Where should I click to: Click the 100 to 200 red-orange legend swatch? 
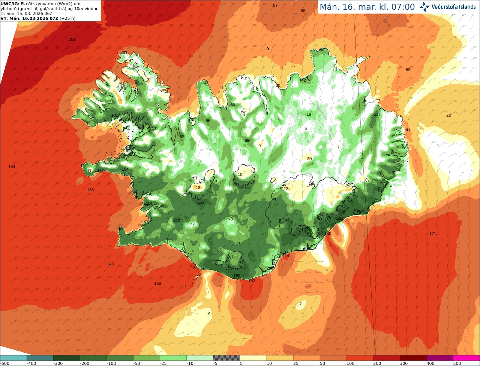click(x=360, y=358)
